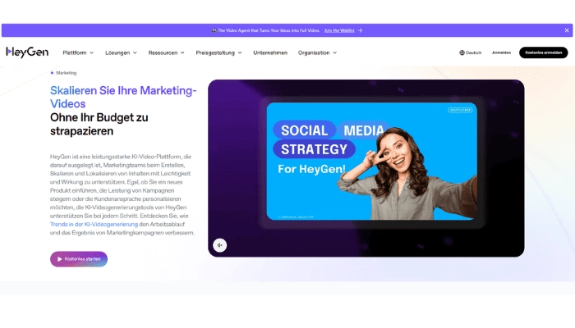Click the globe language icon
This screenshot has height=328, width=575.
click(462, 52)
